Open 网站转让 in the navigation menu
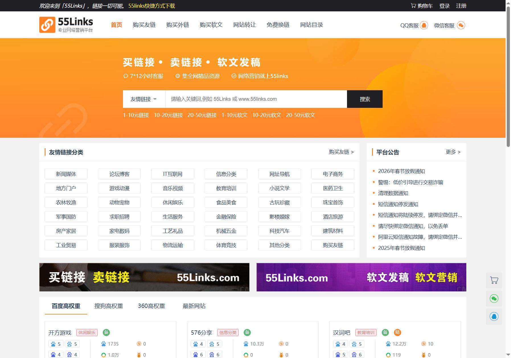This screenshot has width=511, height=358. [245, 25]
